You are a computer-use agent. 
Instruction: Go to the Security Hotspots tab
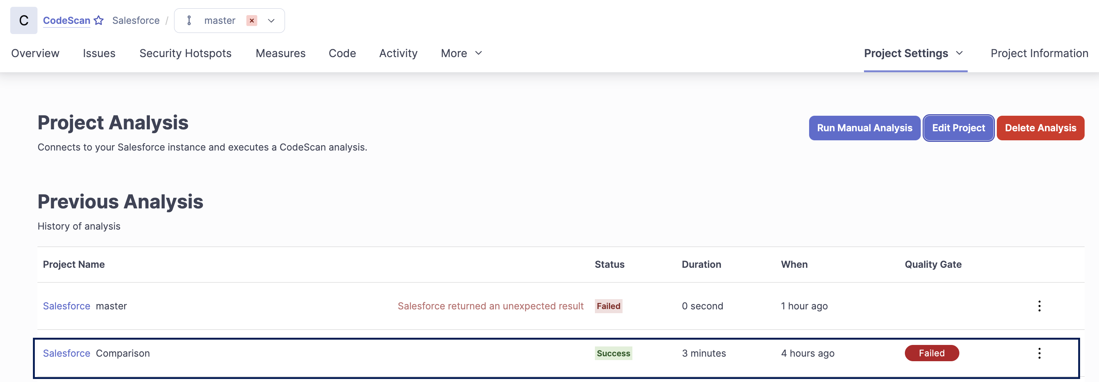tap(185, 53)
